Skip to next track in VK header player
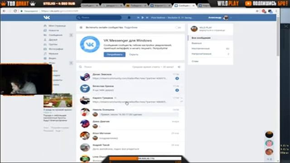 (147, 18)
